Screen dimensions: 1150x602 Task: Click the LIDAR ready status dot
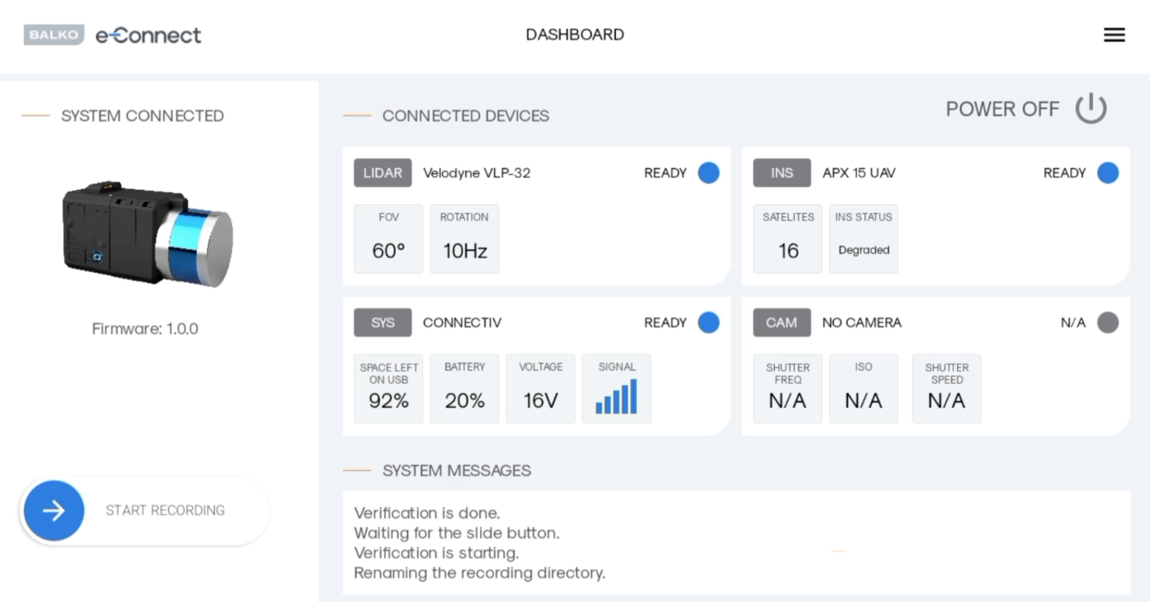708,173
